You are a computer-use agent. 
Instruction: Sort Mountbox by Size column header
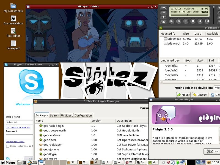(x=187, y=34)
